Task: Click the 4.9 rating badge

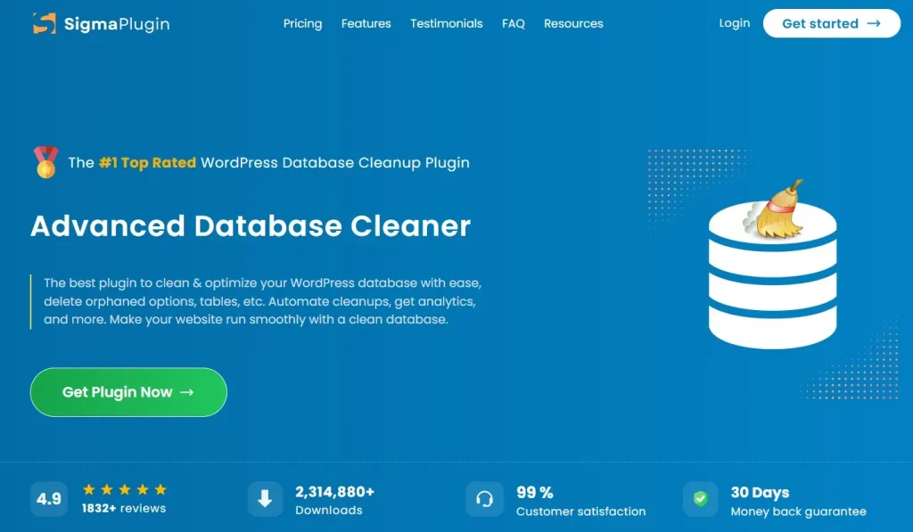Action: 49,499
